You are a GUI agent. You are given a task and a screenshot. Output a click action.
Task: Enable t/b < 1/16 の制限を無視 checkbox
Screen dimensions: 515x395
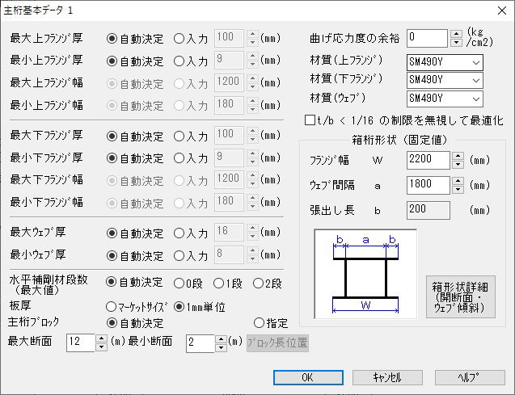pyautogui.click(x=310, y=120)
